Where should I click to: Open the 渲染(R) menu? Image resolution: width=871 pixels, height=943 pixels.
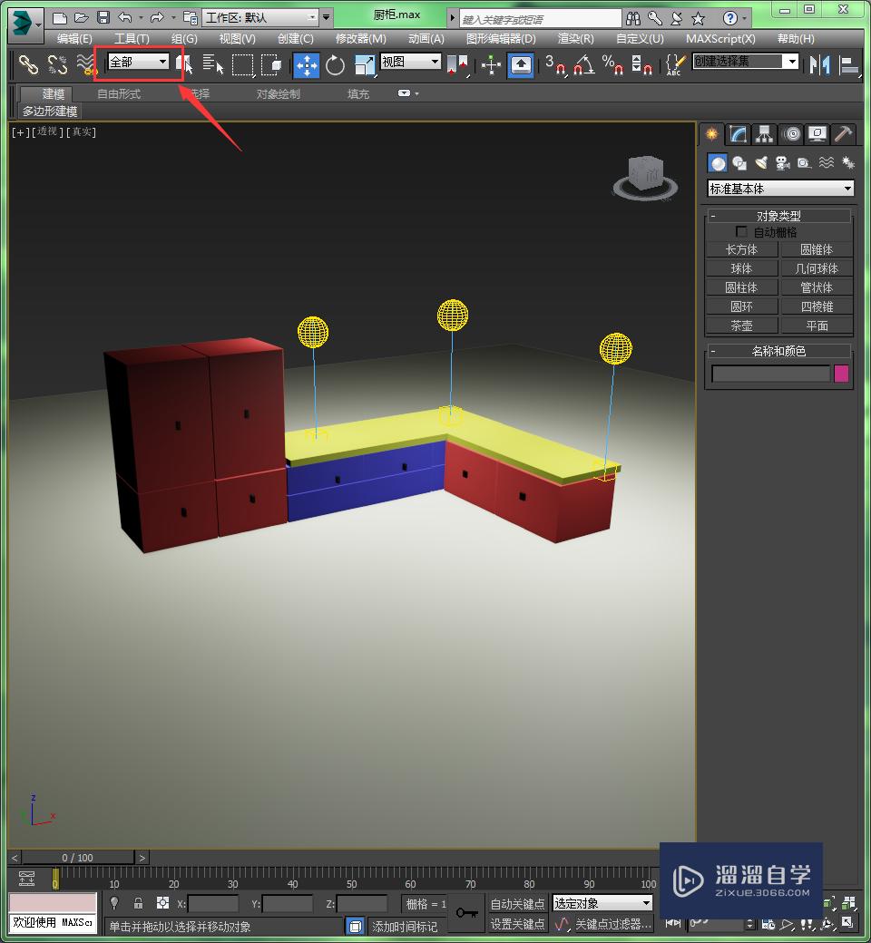(x=575, y=39)
